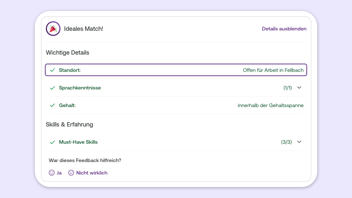Click 'Wichtige Details' section heading
This screenshot has width=352, height=198.
point(67,52)
